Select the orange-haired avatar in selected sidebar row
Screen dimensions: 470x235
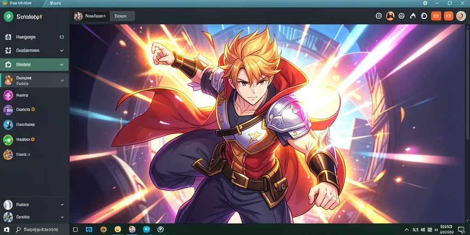point(8,80)
